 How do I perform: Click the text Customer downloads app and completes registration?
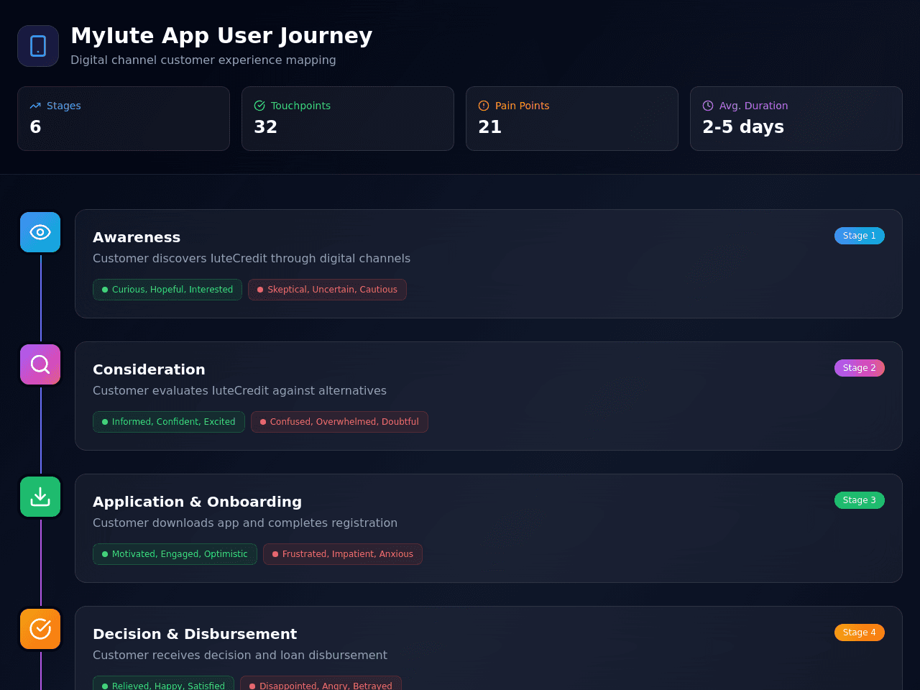tap(245, 523)
